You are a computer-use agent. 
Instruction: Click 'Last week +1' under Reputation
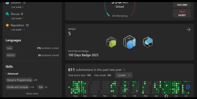pos(18,30)
